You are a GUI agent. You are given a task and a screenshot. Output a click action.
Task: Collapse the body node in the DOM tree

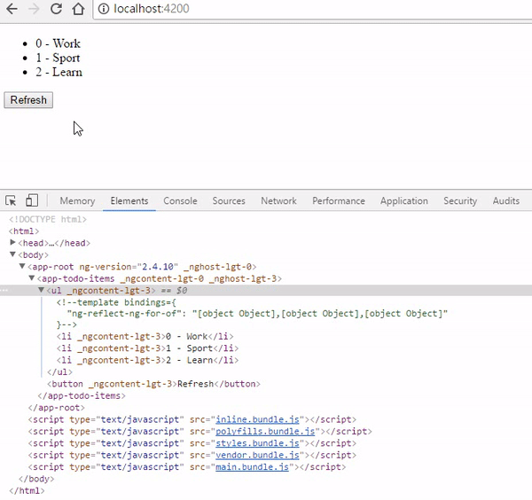point(13,254)
